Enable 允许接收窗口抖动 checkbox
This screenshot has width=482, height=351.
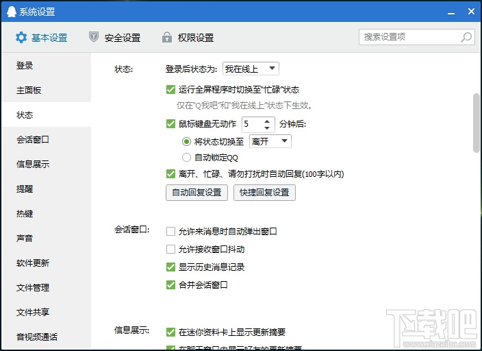point(170,249)
